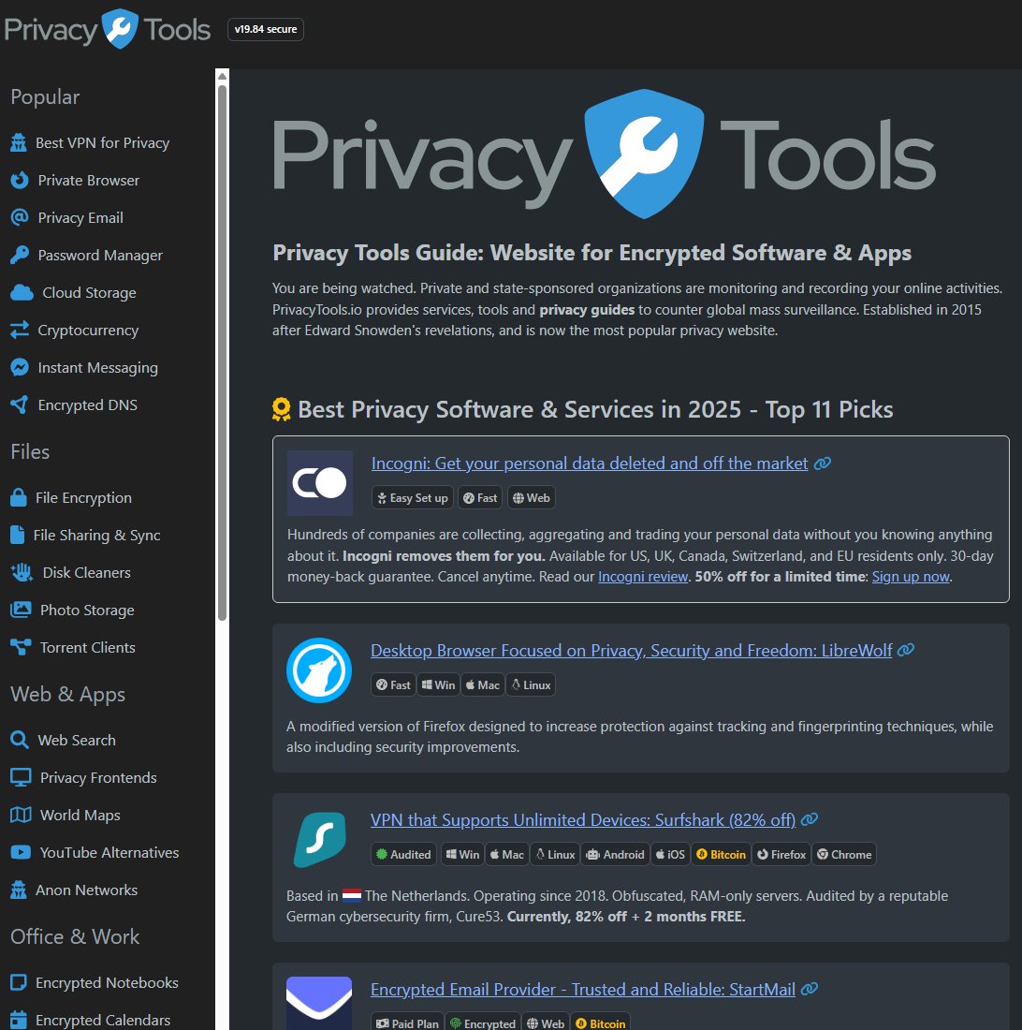Click the Android tag on Surfshark card

615,855
